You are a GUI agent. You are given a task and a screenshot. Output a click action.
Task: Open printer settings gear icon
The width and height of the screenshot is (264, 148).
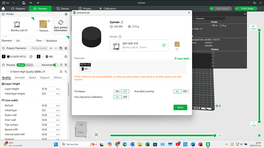coord(66,14)
